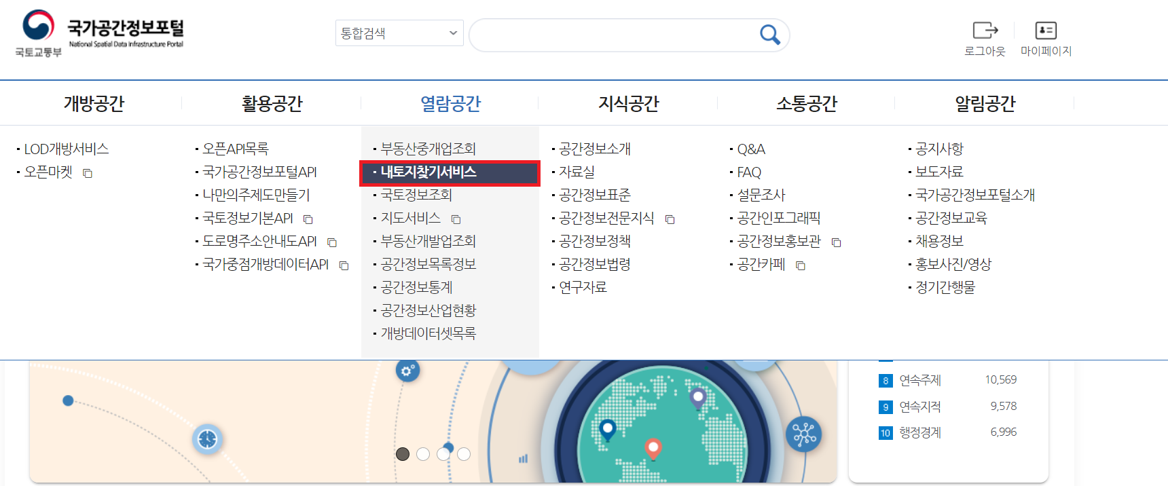The width and height of the screenshot is (1168, 486).
Task: Open 국토정보조회 link
Action: (416, 195)
